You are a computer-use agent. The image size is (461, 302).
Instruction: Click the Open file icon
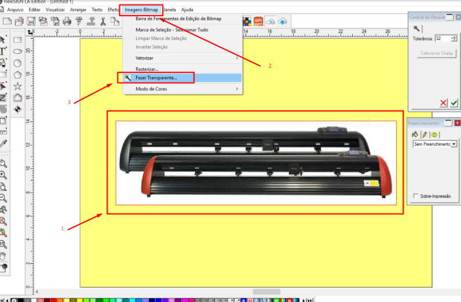(x=19, y=21)
